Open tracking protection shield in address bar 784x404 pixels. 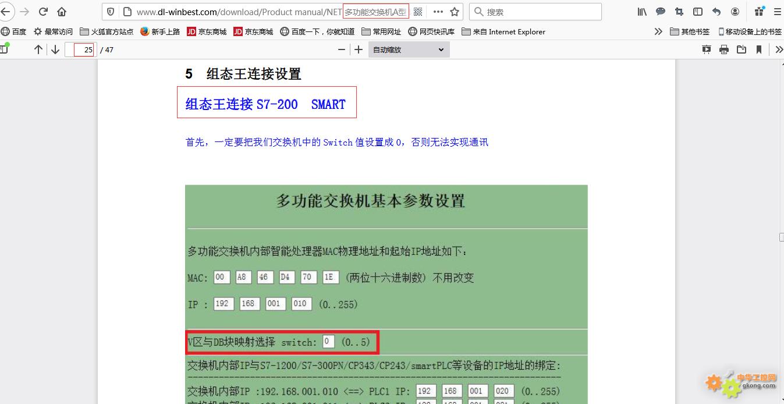coord(111,12)
